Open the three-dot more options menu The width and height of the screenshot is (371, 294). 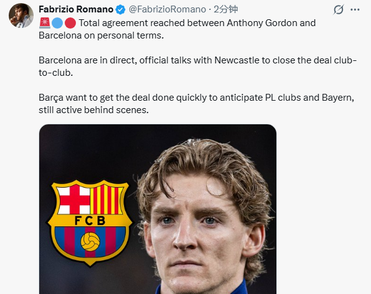pos(355,10)
